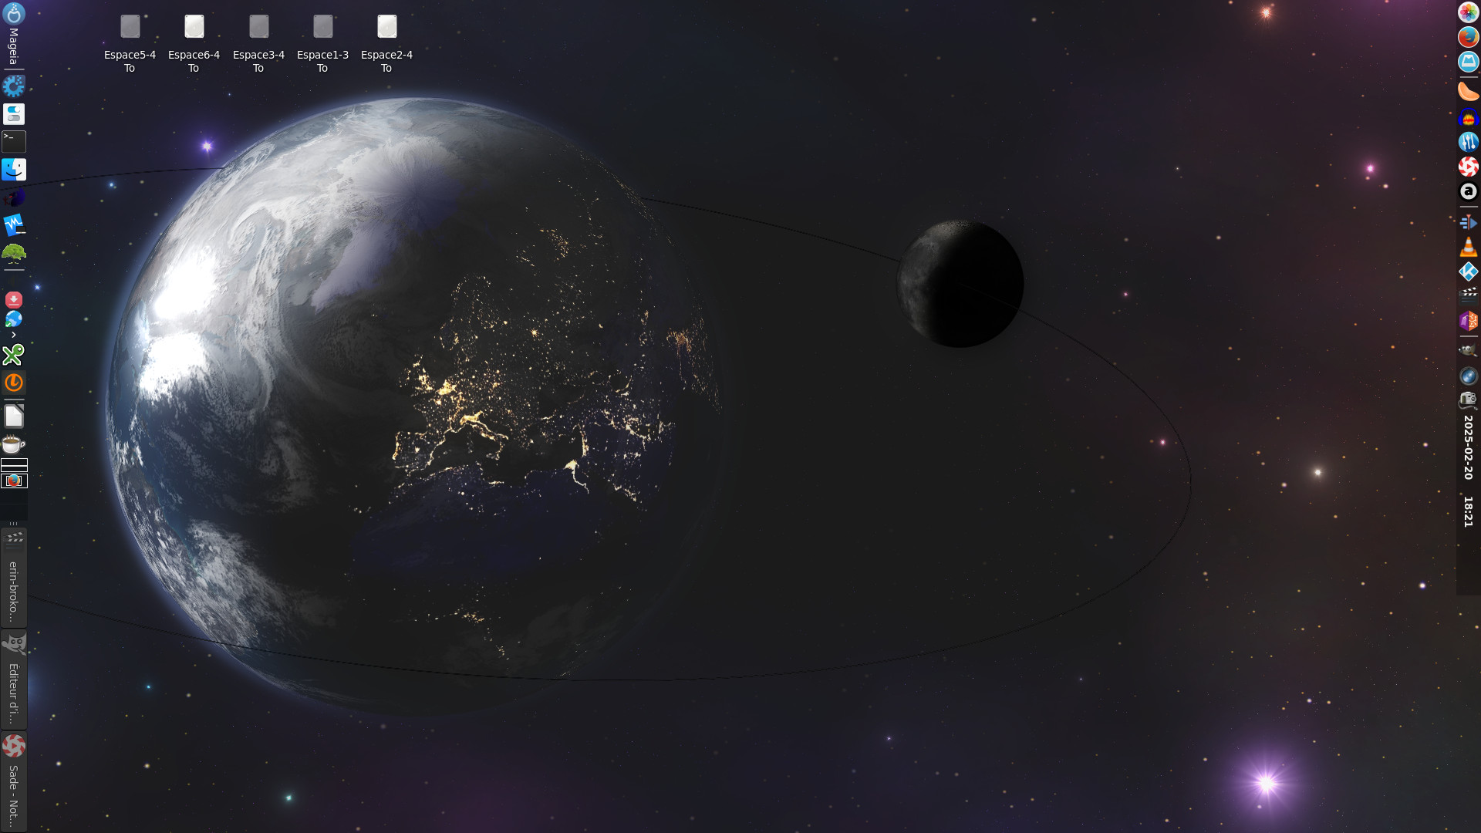Open the blue Mailbox tray icon

[1468, 62]
